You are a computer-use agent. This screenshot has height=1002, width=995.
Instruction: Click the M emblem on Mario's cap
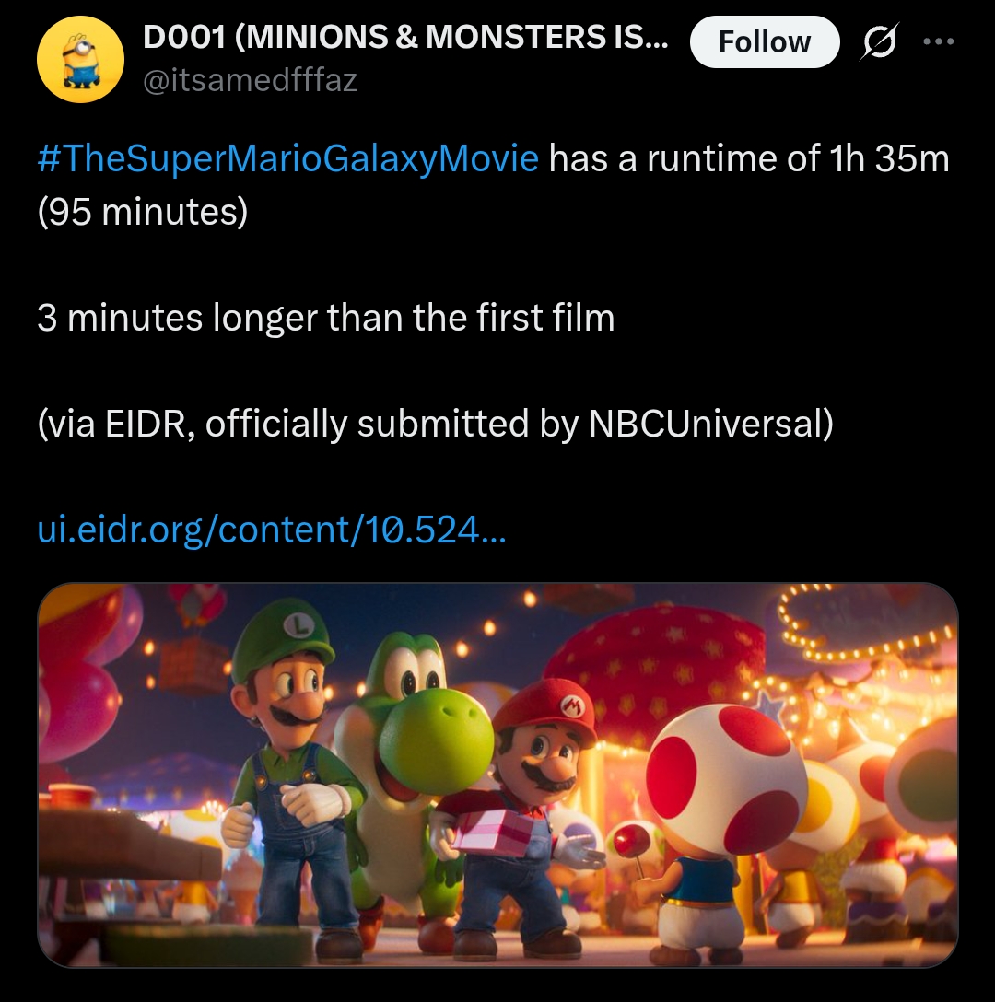click(571, 706)
